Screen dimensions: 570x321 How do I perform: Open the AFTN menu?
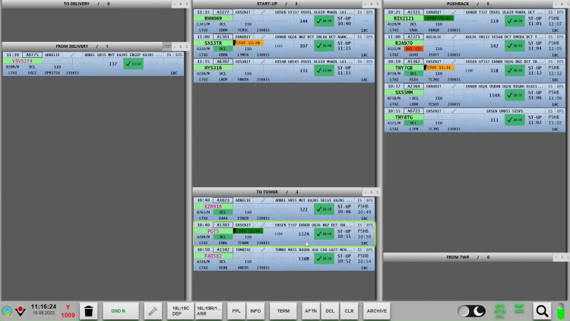[311, 311]
